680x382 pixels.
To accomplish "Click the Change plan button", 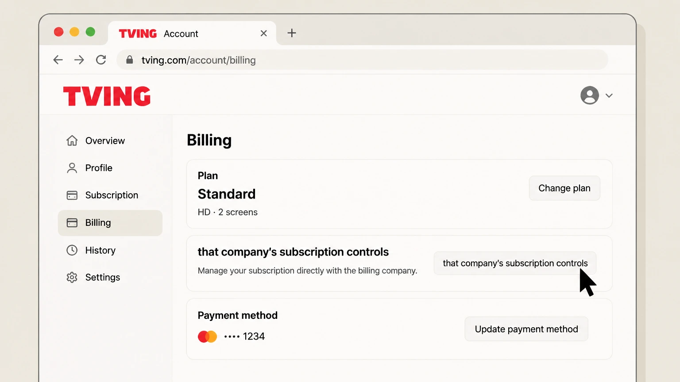I will click(564, 188).
